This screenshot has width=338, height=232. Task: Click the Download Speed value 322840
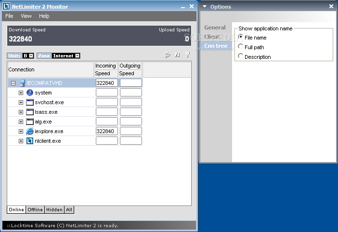21,39
